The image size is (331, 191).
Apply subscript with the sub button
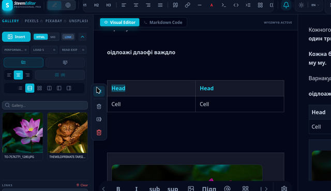click(x=155, y=188)
